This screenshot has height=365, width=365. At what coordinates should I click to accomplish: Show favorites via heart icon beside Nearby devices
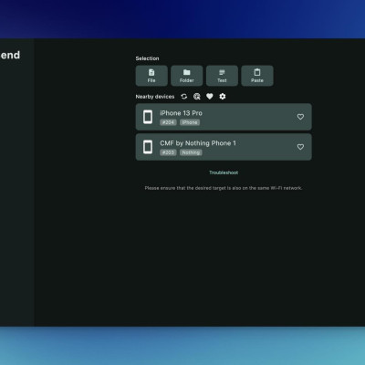pos(210,97)
